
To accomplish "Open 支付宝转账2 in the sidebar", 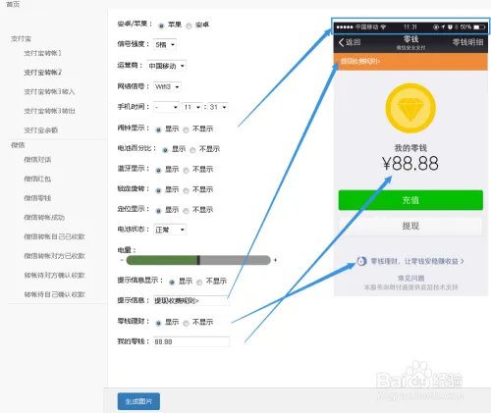I will click(x=42, y=73).
